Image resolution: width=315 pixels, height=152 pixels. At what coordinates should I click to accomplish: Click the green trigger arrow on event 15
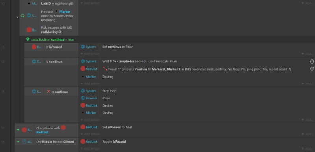pyautogui.click(x=18, y=142)
